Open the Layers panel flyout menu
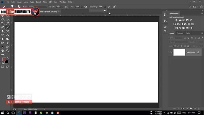Screen dimensions: 204x115 [202, 33]
